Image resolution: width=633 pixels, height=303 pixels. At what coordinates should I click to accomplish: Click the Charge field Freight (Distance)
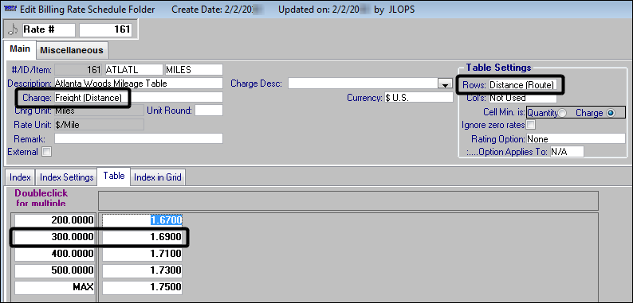[139, 97]
